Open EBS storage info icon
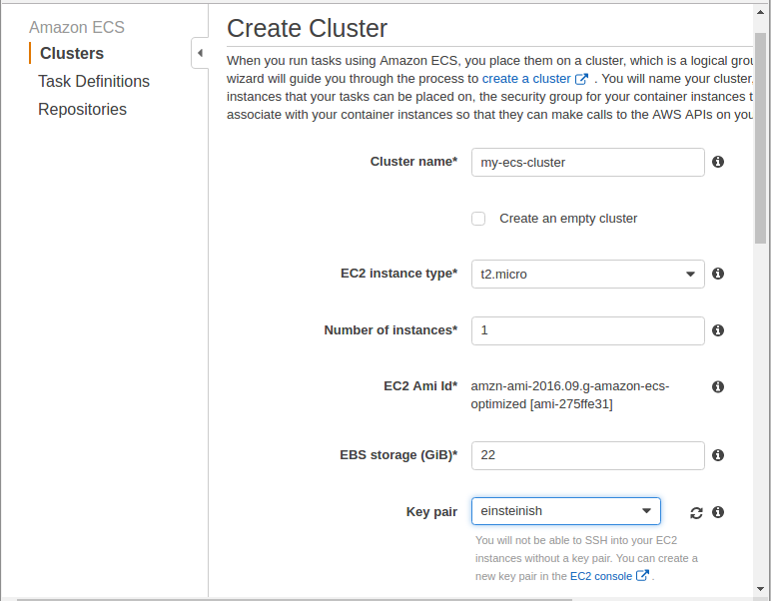Image resolution: width=771 pixels, height=601 pixels. (718, 455)
